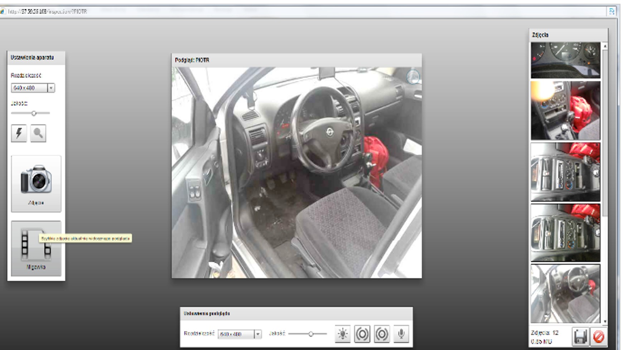Click the red prohibition icon to discard photos
Image resolution: width=623 pixels, height=350 pixels.
point(598,336)
